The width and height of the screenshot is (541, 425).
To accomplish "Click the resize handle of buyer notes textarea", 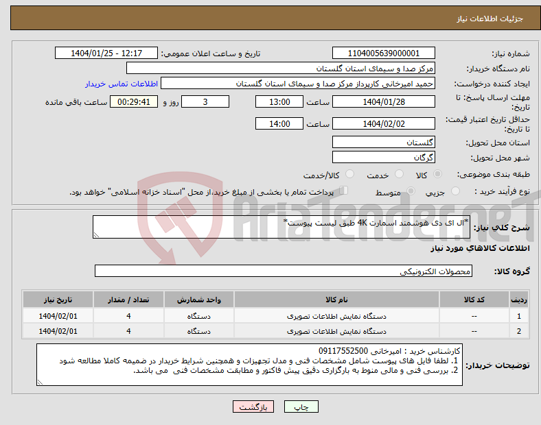I will click(40, 382).
